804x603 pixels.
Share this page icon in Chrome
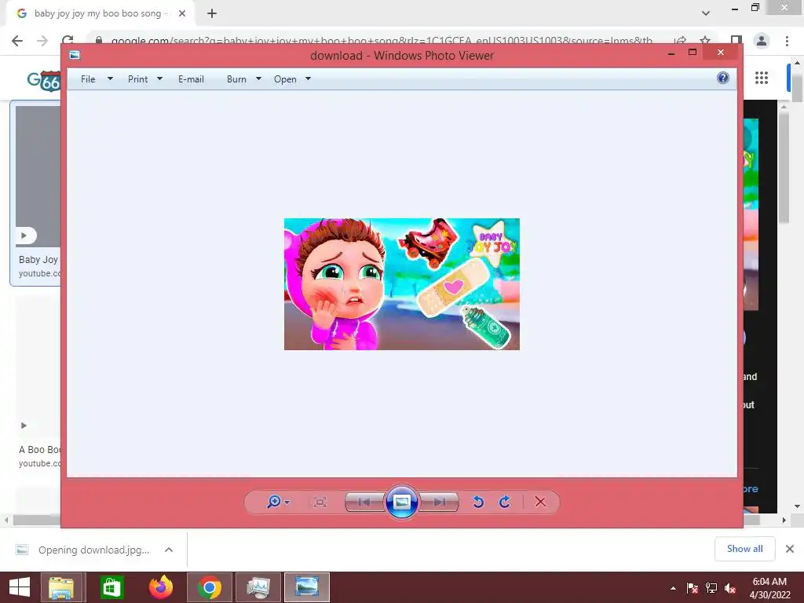[x=680, y=41]
